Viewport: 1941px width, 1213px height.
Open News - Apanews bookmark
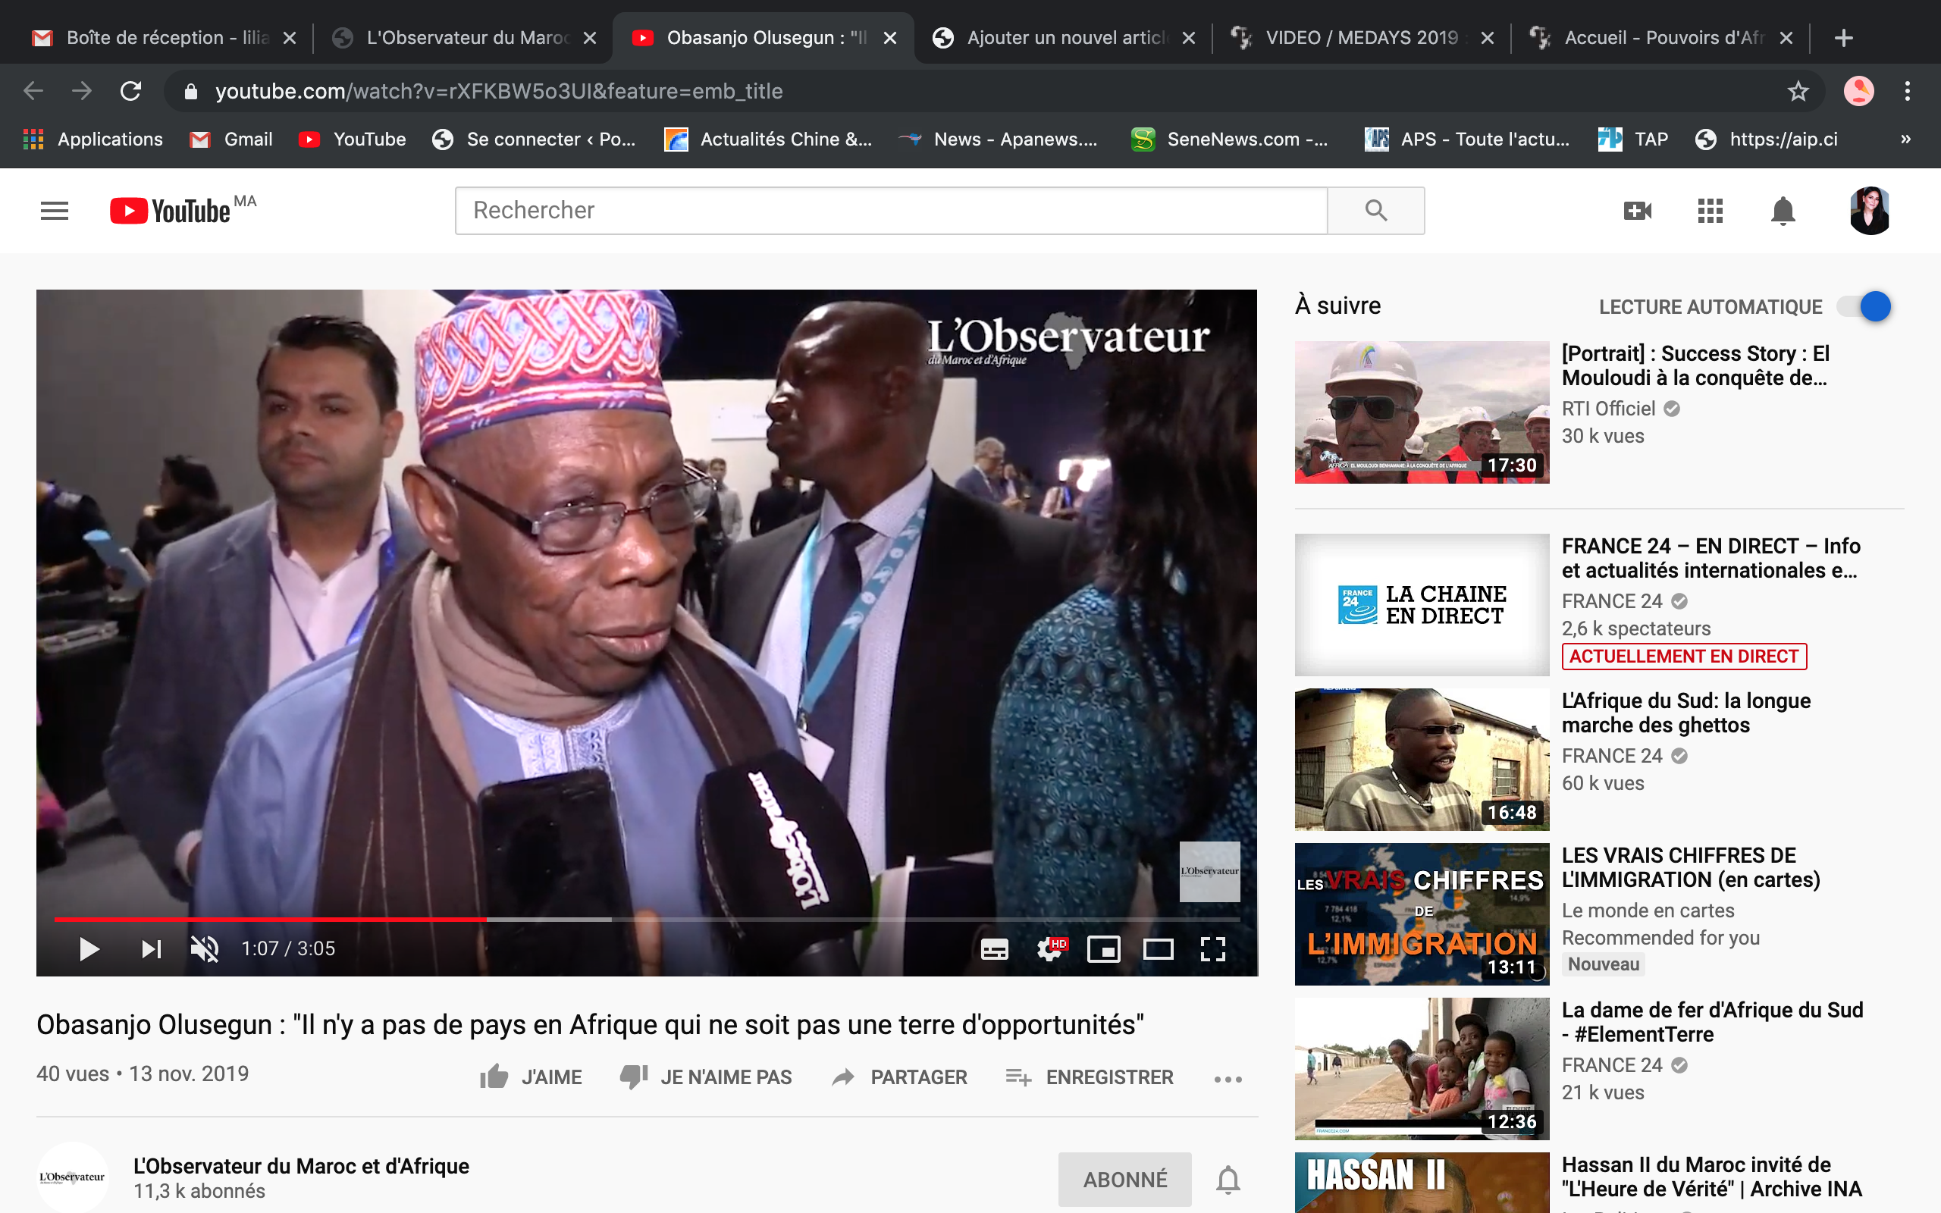(998, 139)
